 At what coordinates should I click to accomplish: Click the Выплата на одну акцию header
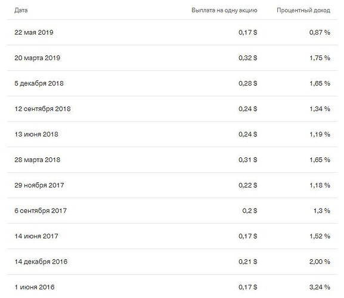pyautogui.click(x=224, y=10)
